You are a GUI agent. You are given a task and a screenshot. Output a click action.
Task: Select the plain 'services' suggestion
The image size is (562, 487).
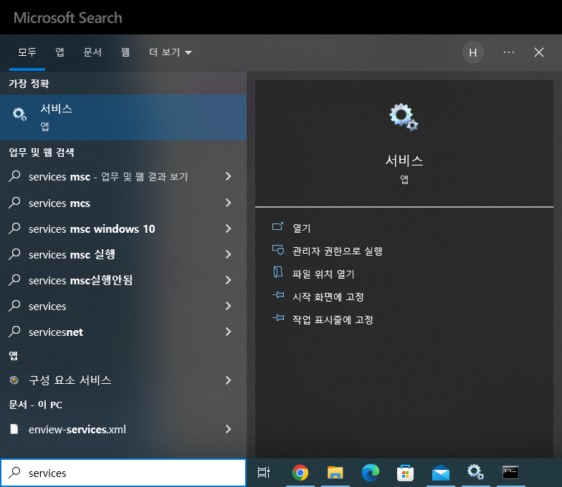[123, 307]
